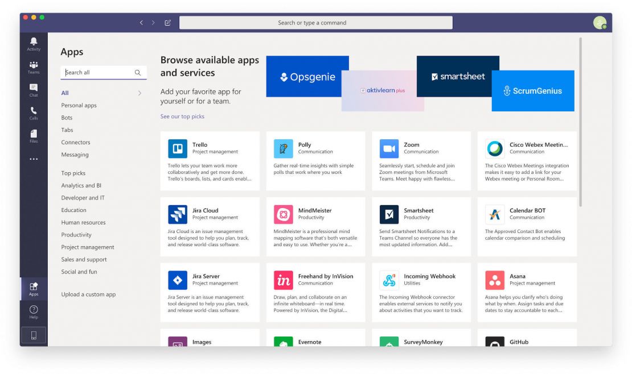
Task: Click the download desktop app icon
Action: click(34, 335)
